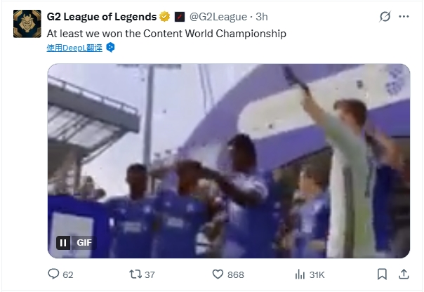The image size is (424, 292).
Task: Open the G2 League profile avatar
Action: pyautogui.click(x=27, y=24)
